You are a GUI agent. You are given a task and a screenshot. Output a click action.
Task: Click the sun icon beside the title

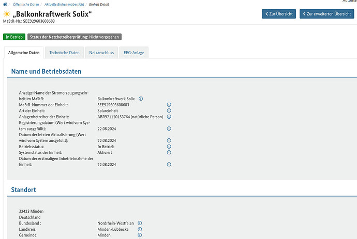tap(7, 14)
